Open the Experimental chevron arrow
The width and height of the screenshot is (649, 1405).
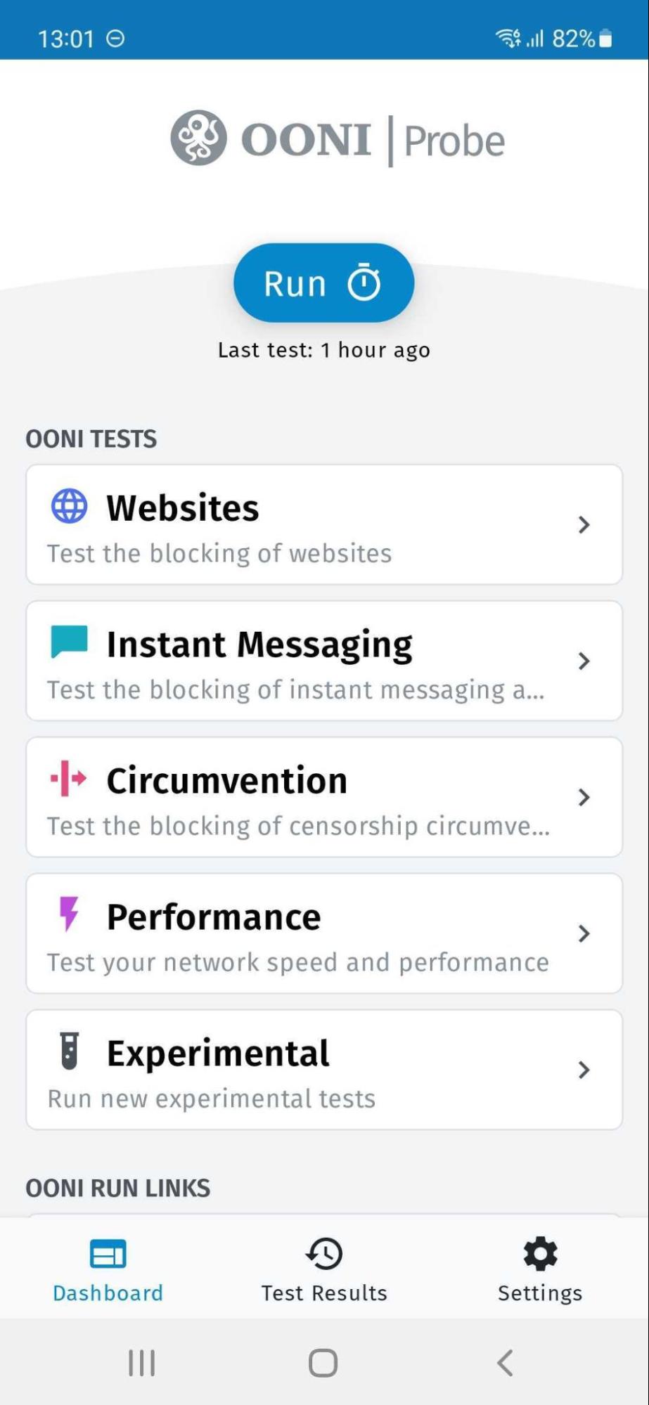(584, 1070)
